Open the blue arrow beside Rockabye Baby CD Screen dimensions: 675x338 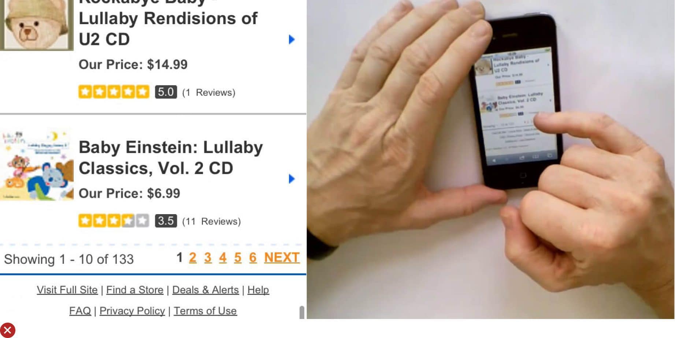(x=292, y=39)
